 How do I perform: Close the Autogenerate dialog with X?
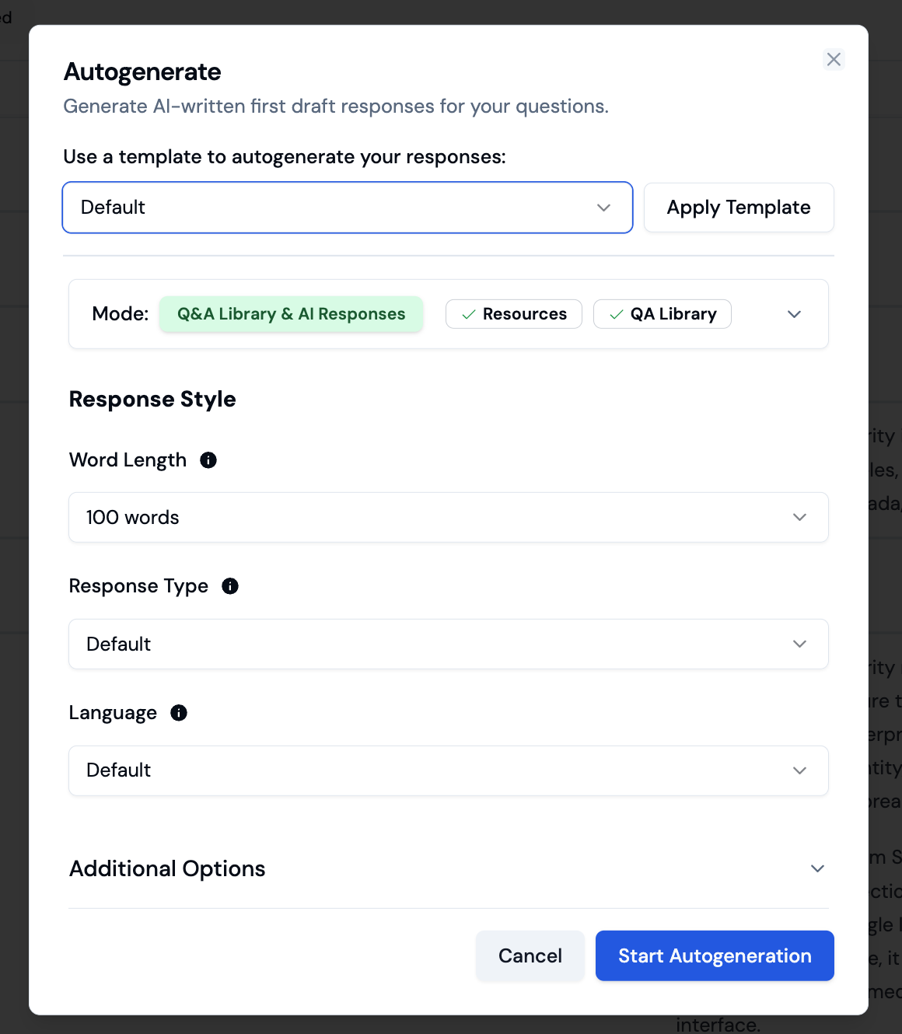[x=834, y=59]
